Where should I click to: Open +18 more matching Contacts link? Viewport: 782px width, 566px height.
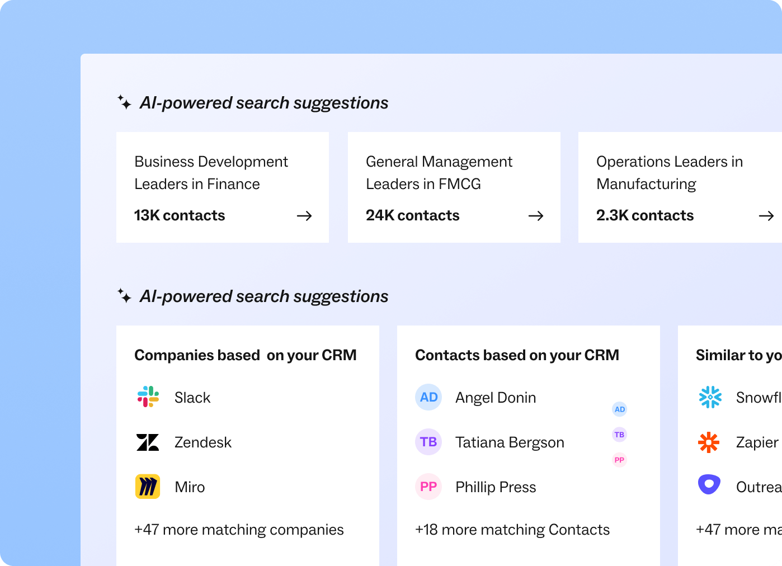512,530
